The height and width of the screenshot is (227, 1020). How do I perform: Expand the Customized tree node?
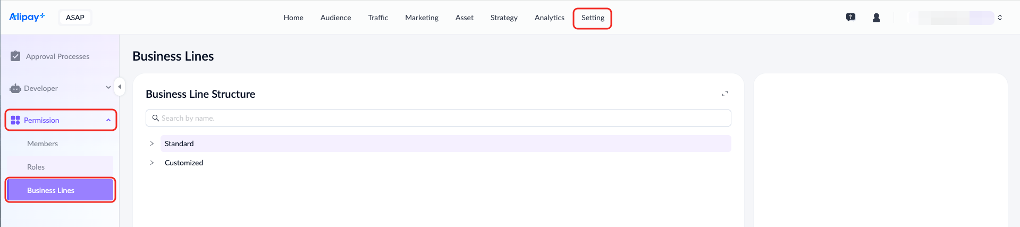tap(152, 163)
